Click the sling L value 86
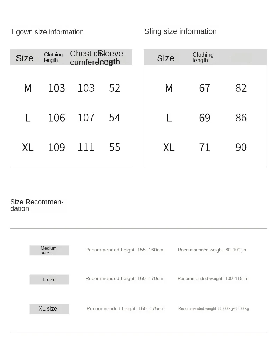 241,118
